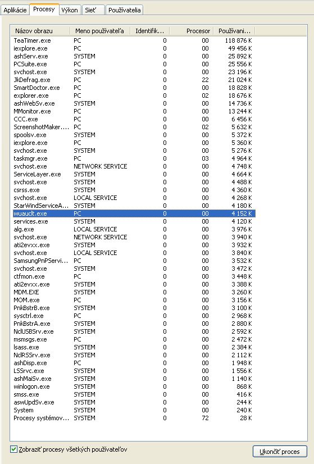Sort by Používani... memory column header
The image size is (314, 464).
point(234,31)
